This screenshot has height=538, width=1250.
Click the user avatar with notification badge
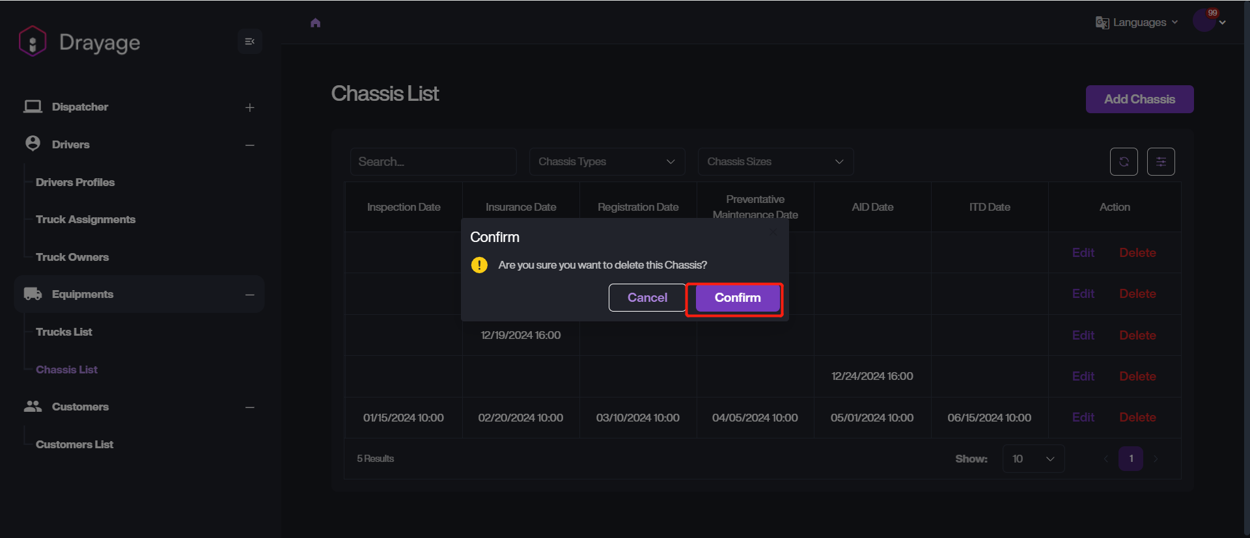(1204, 21)
